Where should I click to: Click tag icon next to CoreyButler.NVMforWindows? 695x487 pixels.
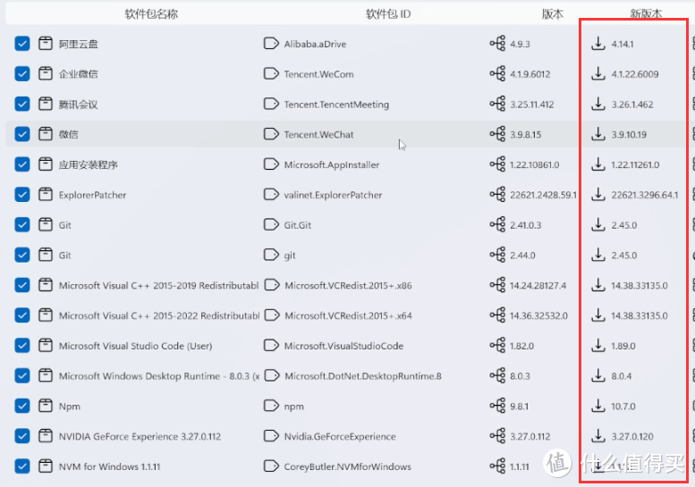(271, 466)
